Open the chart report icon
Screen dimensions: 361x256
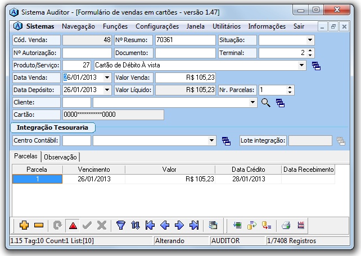coord(301,225)
